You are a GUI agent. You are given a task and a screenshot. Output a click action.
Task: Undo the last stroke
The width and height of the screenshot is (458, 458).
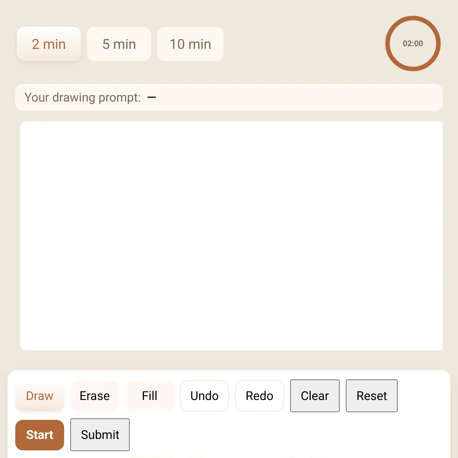pyautogui.click(x=205, y=396)
